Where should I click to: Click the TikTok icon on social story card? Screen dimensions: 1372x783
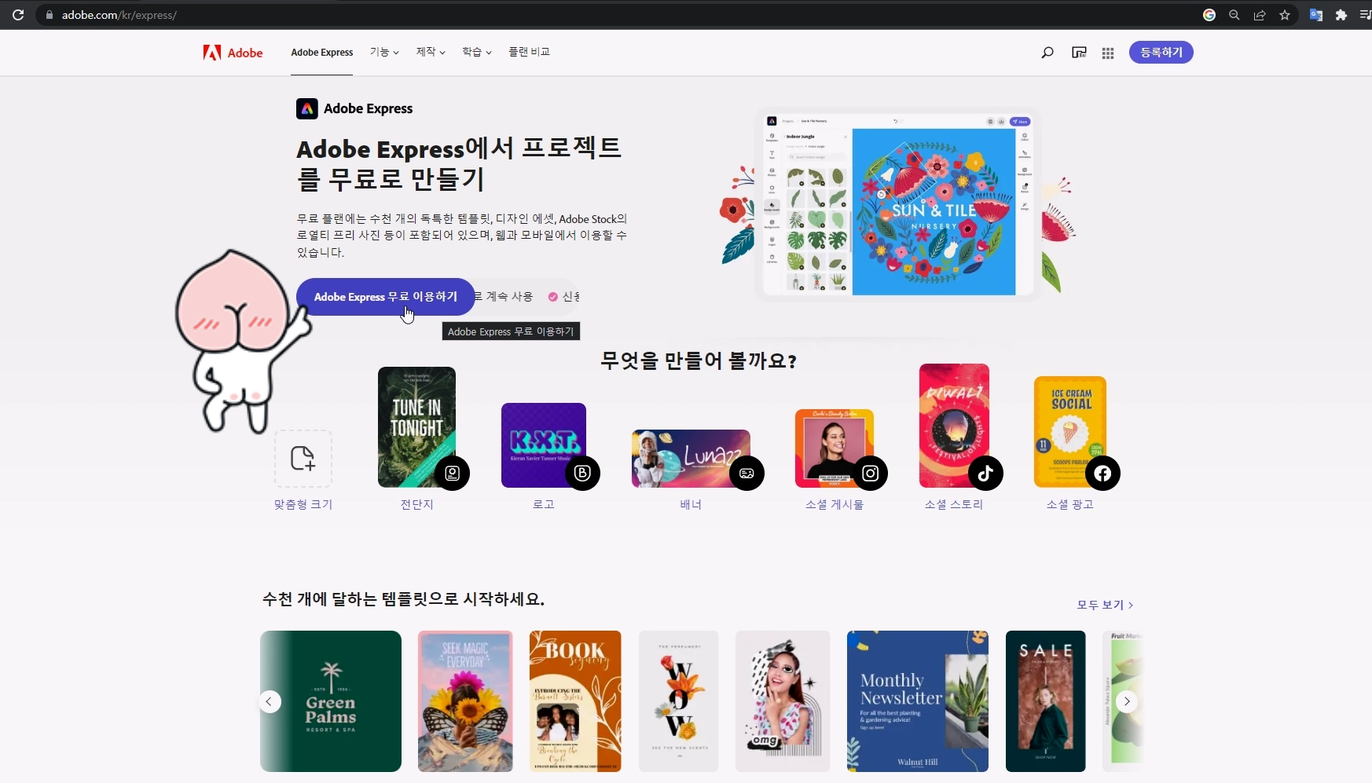[x=985, y=473]
